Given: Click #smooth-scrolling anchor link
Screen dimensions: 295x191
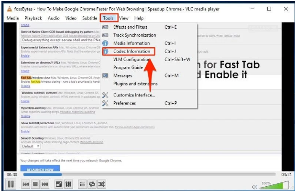Looking at the screenshot, I should click(92, 142).
